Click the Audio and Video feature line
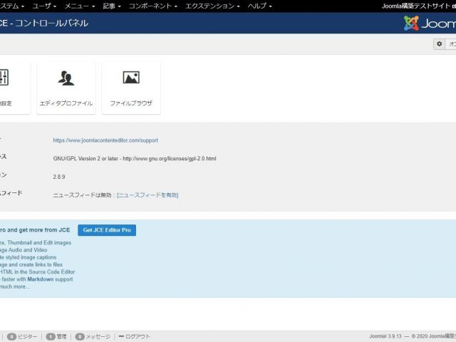Screen dimensions: 456x342 click(24, 250)
